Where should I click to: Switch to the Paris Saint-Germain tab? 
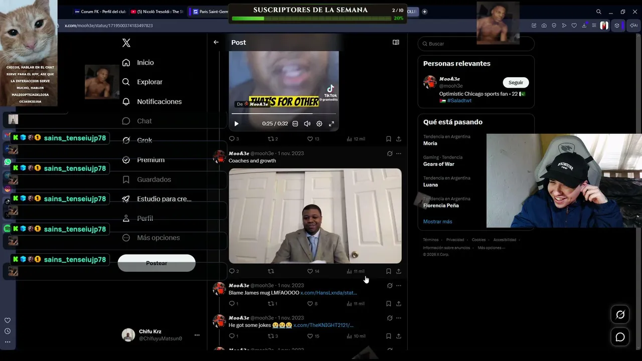point(210,12)
